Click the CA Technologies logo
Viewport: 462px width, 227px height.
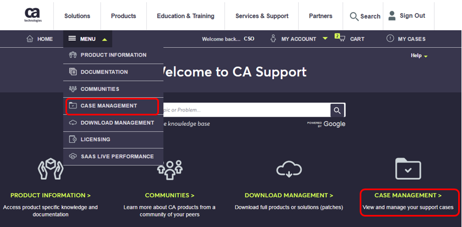[32, 15]
